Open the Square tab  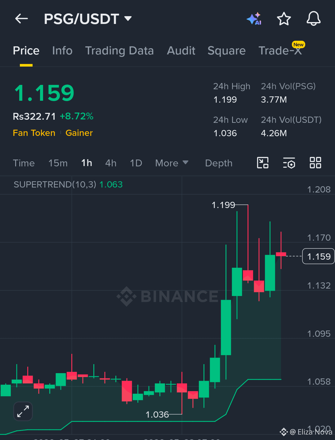coord(226,51)
